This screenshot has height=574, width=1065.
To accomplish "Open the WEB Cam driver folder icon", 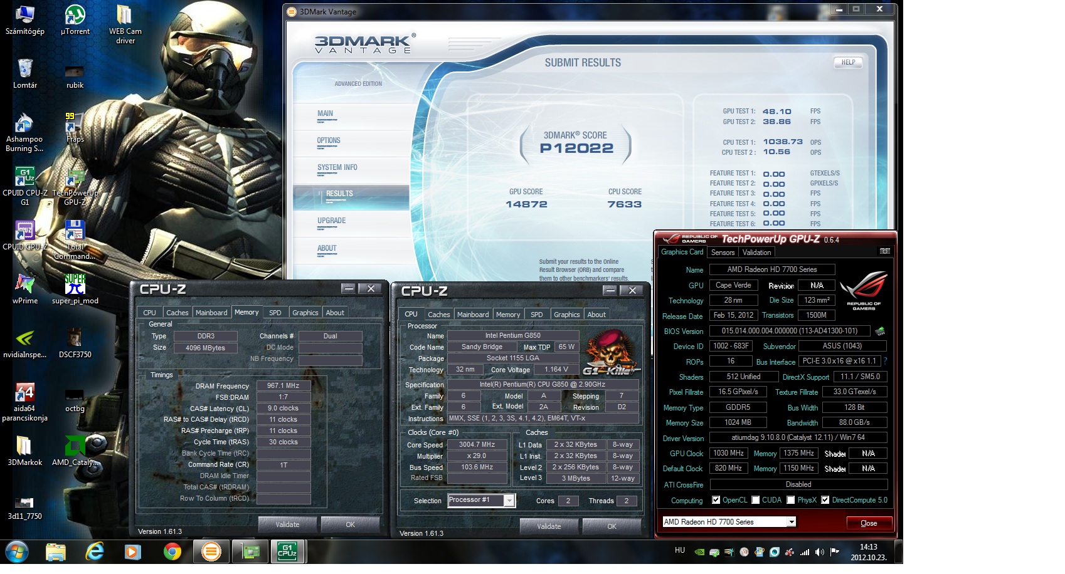I will [x=125, y=25].
